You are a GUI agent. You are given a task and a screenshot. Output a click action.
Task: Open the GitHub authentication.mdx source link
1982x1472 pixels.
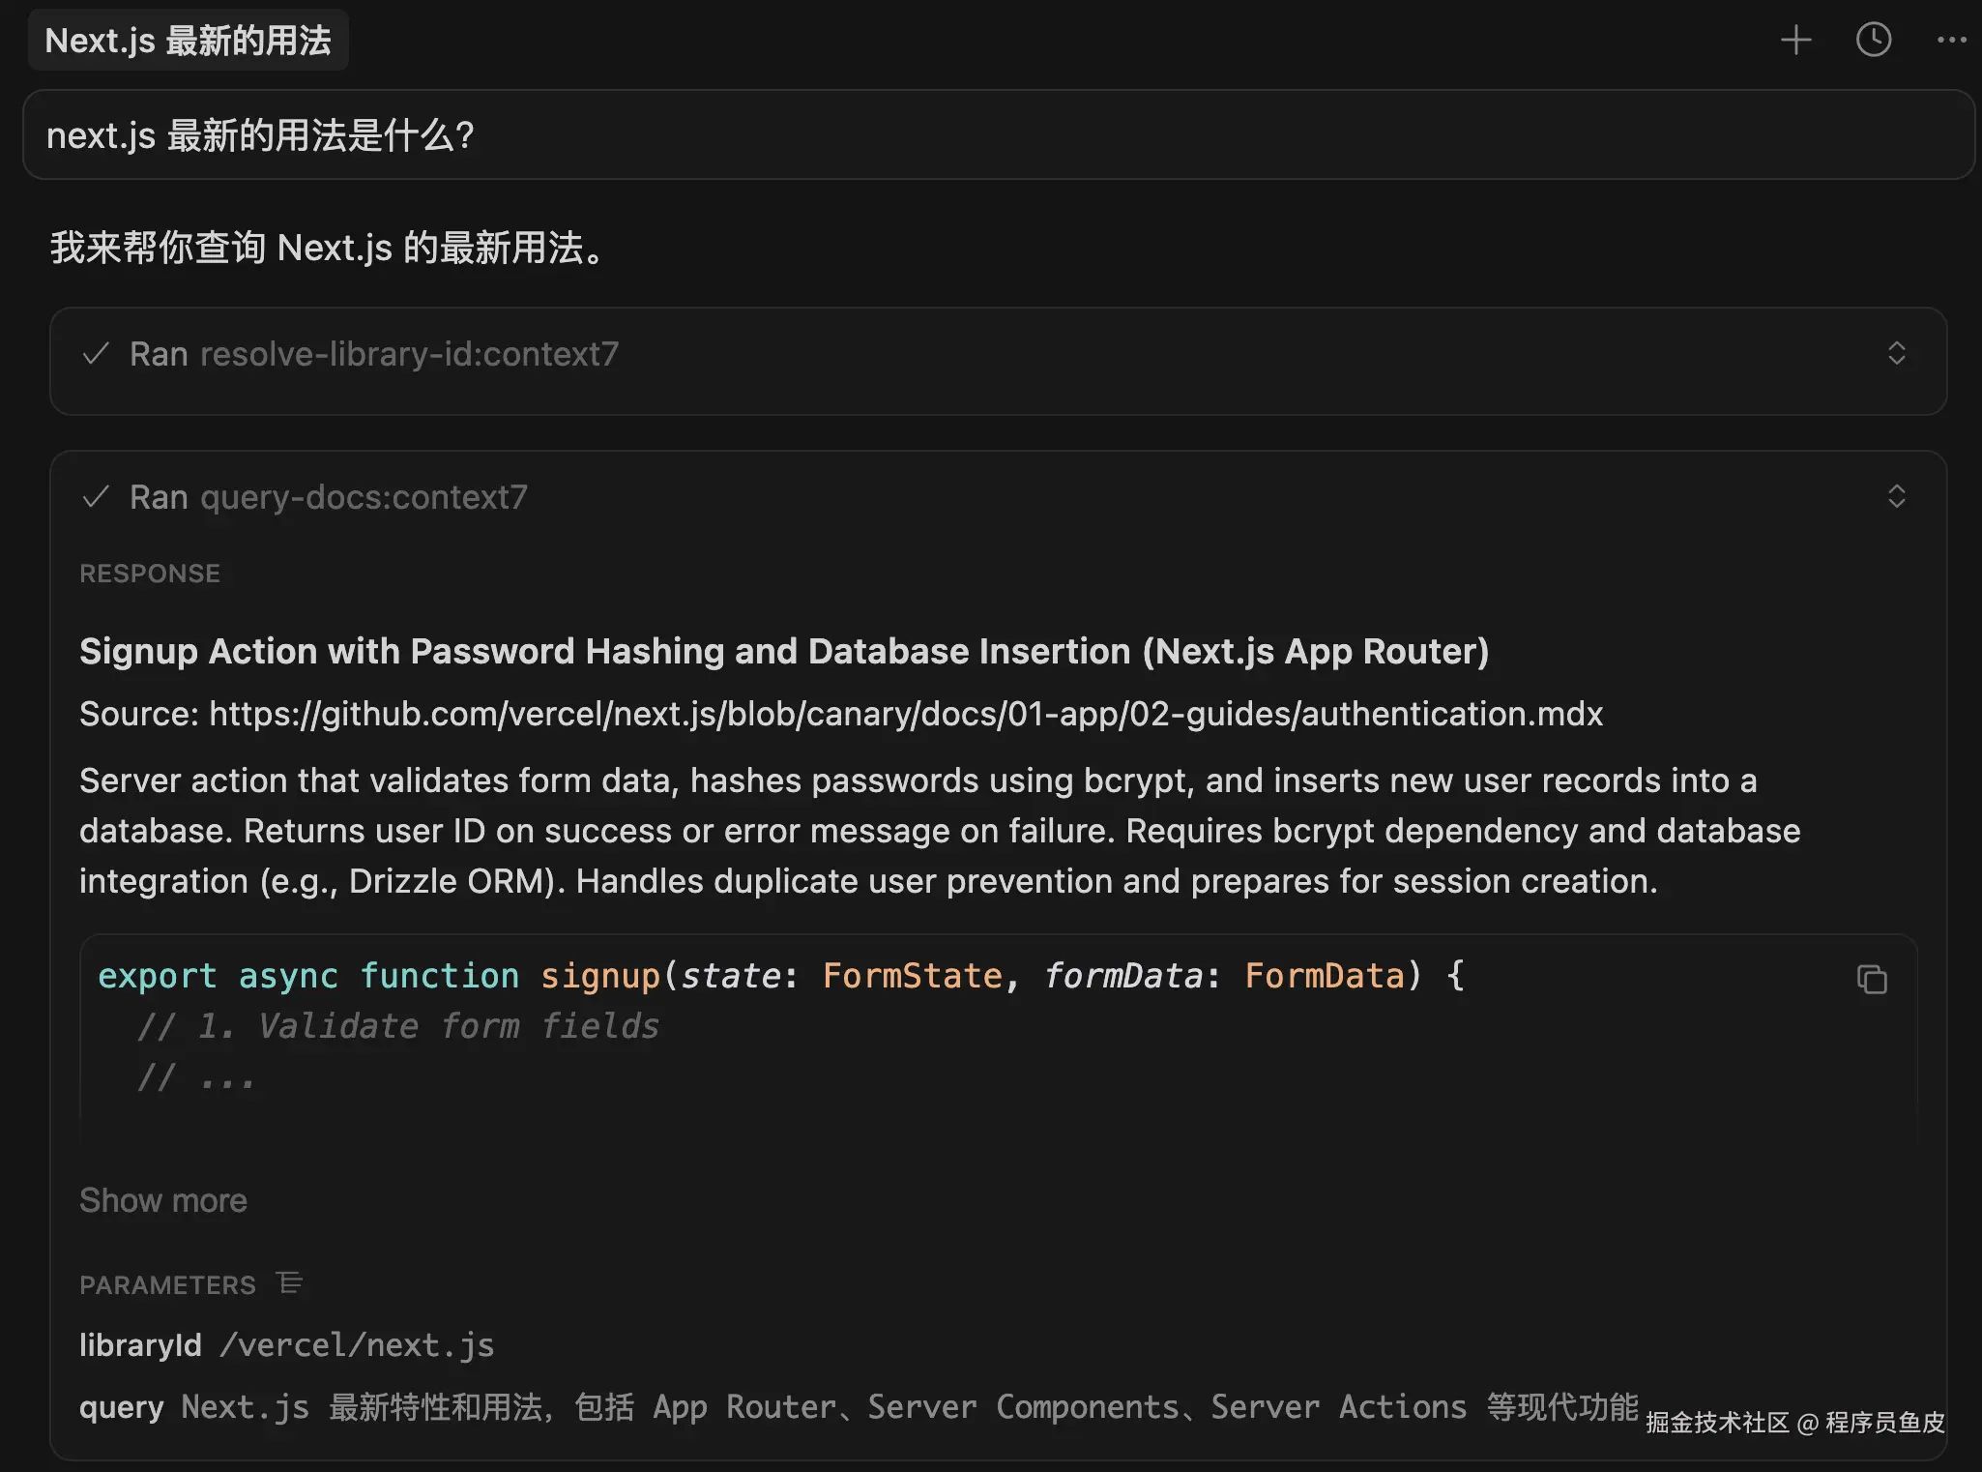tap(905, 714)
